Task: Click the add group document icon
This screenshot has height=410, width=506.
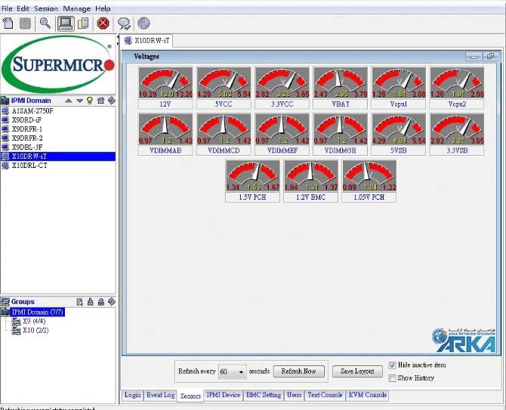Action: (79, 302)
